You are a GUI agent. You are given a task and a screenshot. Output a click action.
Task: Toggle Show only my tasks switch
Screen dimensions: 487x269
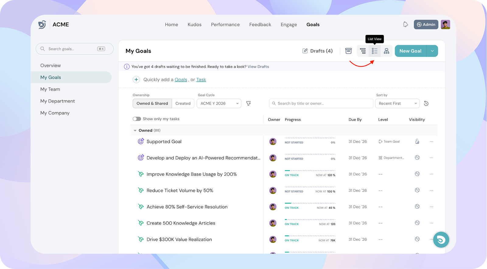(x=137, y=119)
